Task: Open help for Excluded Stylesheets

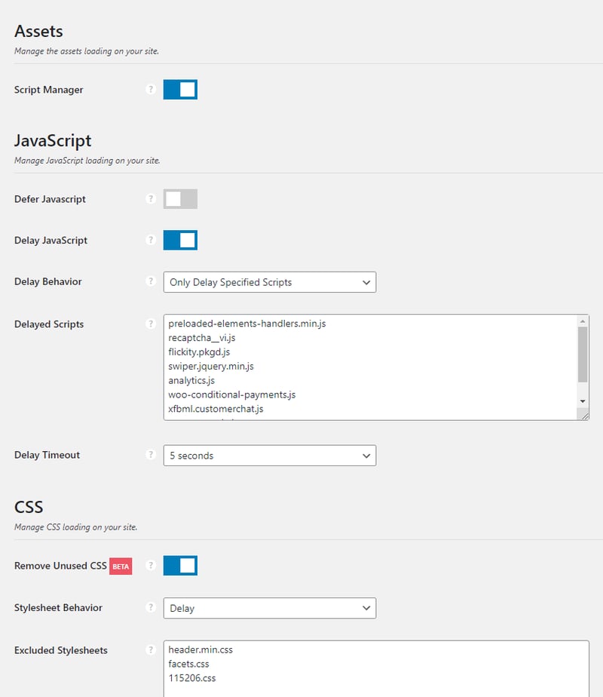Action: pos(150,650)
